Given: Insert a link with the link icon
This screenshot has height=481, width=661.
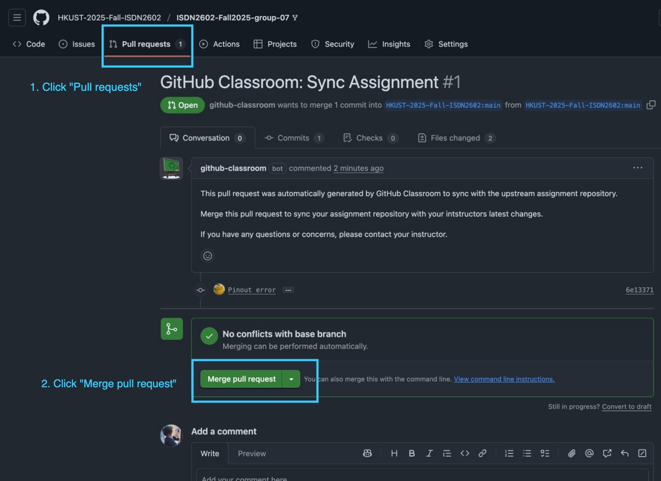Looking at the screenshot, I should tap(482, 453).
